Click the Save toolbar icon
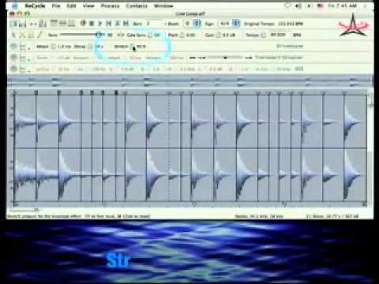 tap(22, 24)
